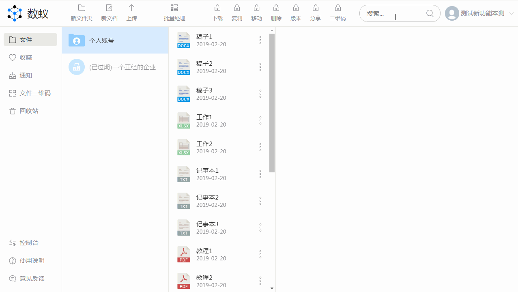Open more options for 稿子1

coord(260,40)
